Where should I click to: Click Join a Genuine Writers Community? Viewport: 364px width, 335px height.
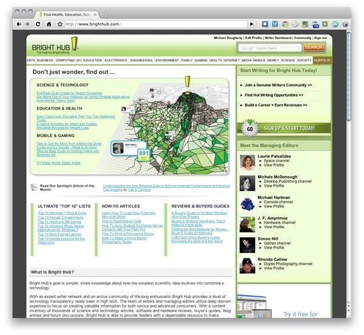278,85
